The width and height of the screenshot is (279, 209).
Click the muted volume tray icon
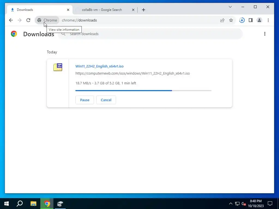[244, 204]
